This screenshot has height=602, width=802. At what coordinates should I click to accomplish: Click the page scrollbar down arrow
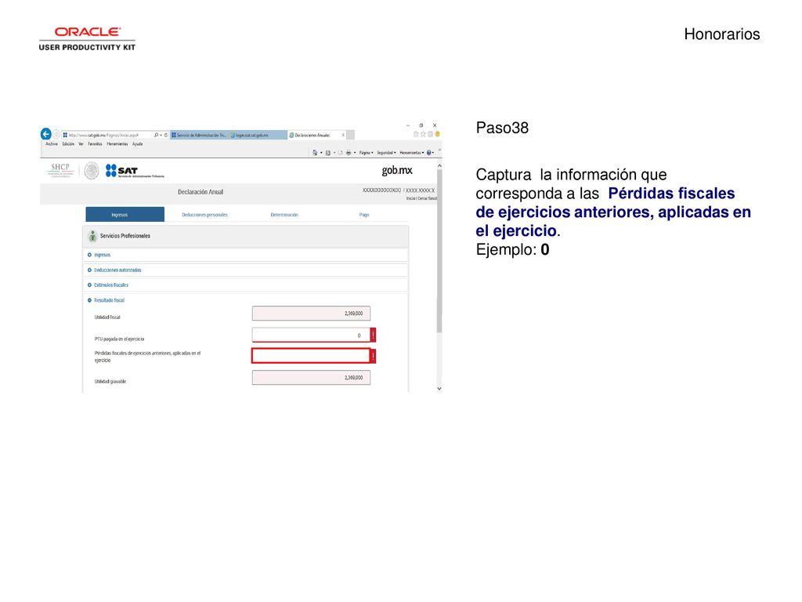tap(439, 389)
